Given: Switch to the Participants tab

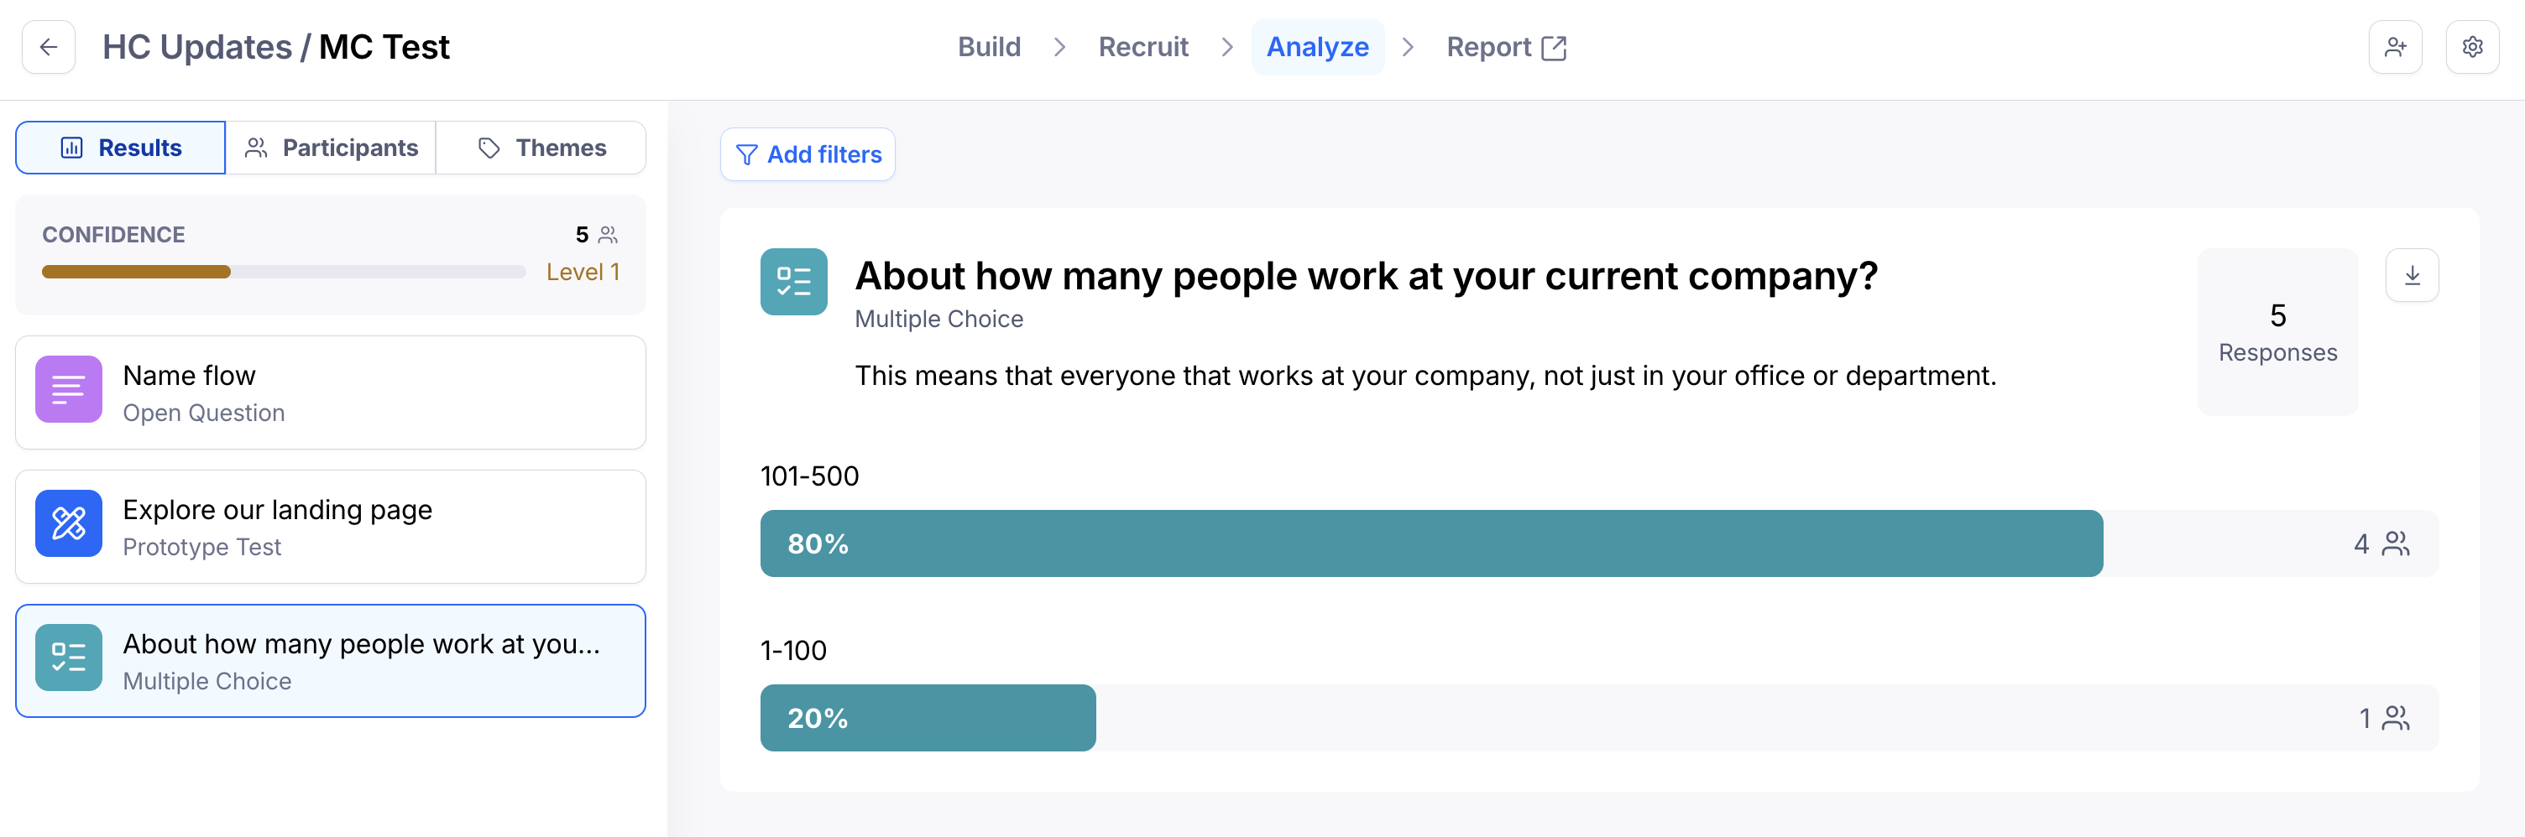Looking at the screenshot, I should point(331,148).
